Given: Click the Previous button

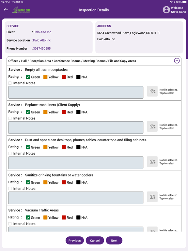Looking at the screenshot, I should [75, 241].
